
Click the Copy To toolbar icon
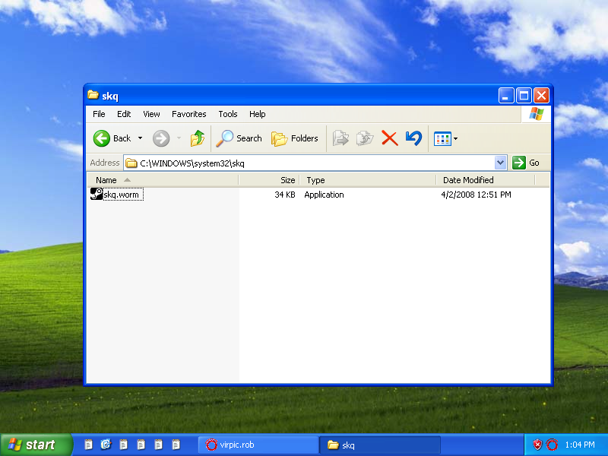point(365,138)
